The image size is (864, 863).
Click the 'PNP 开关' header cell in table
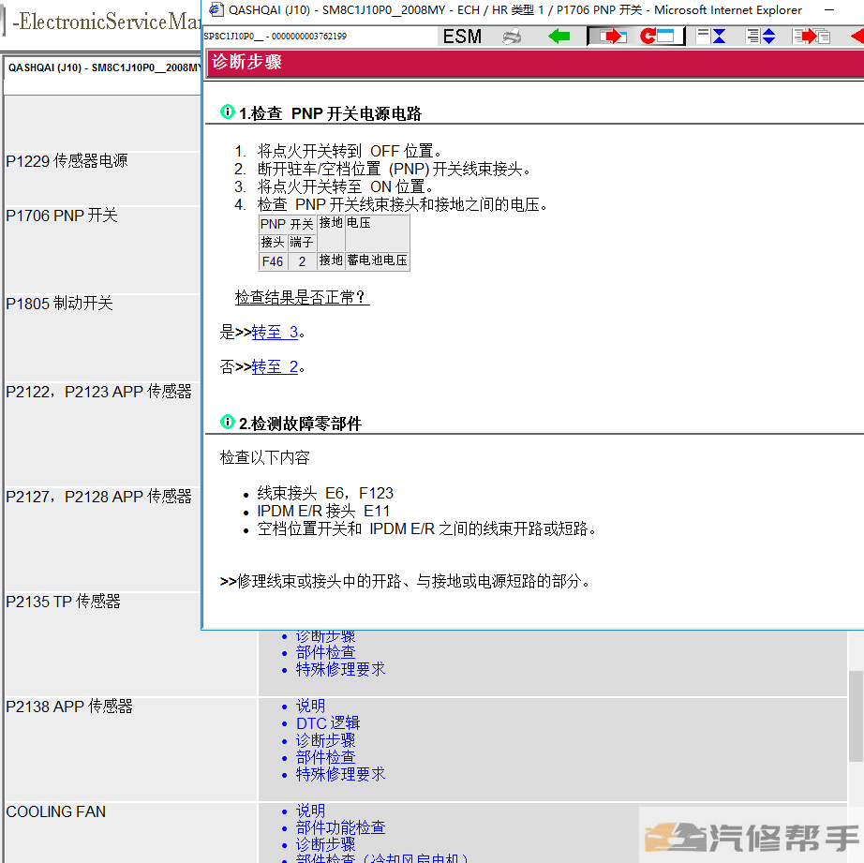tap(287, 224)
